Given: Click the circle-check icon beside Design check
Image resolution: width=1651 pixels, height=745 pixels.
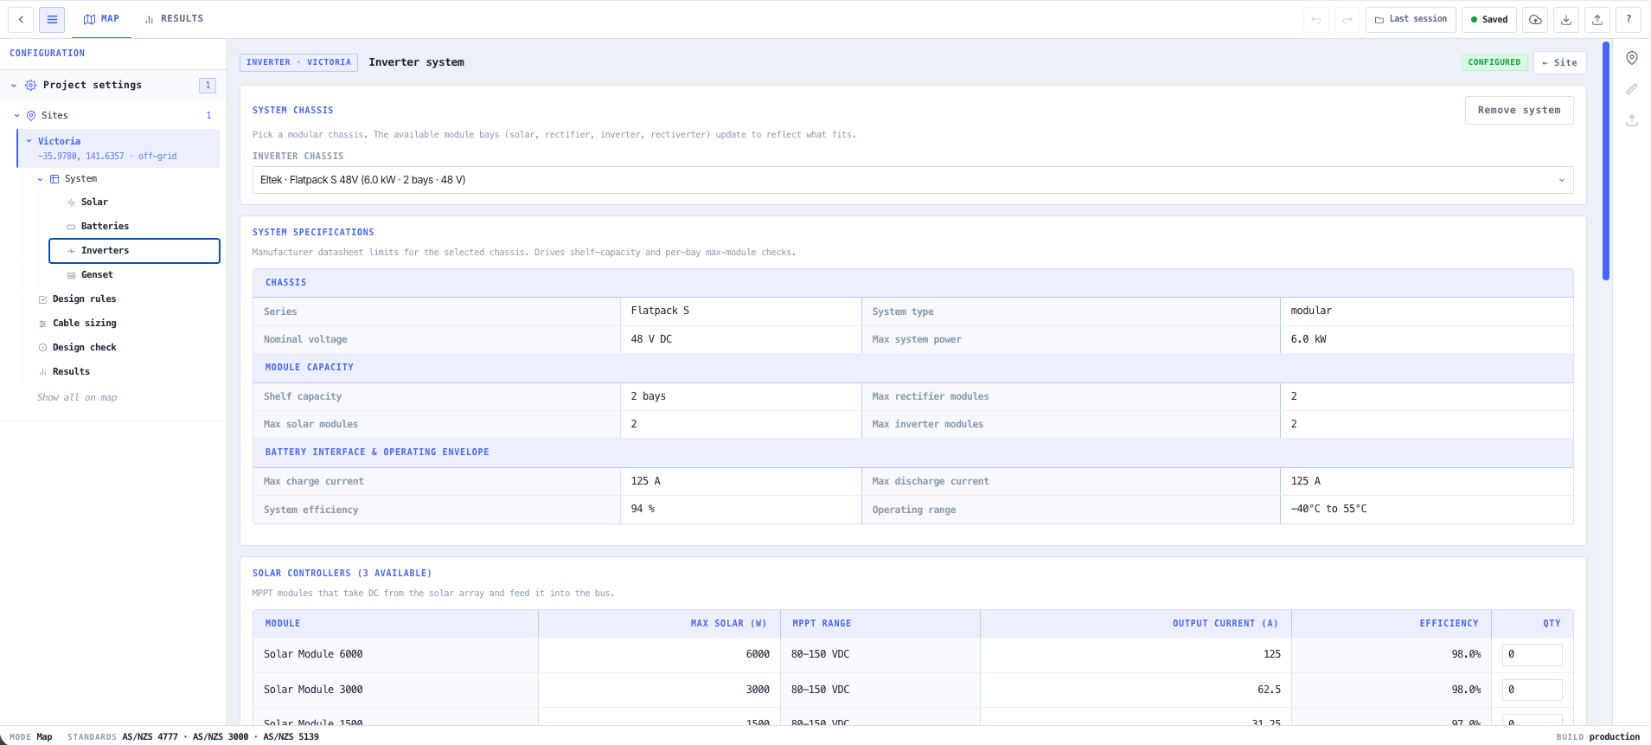Looking at the screenshot, I should 43,348.
